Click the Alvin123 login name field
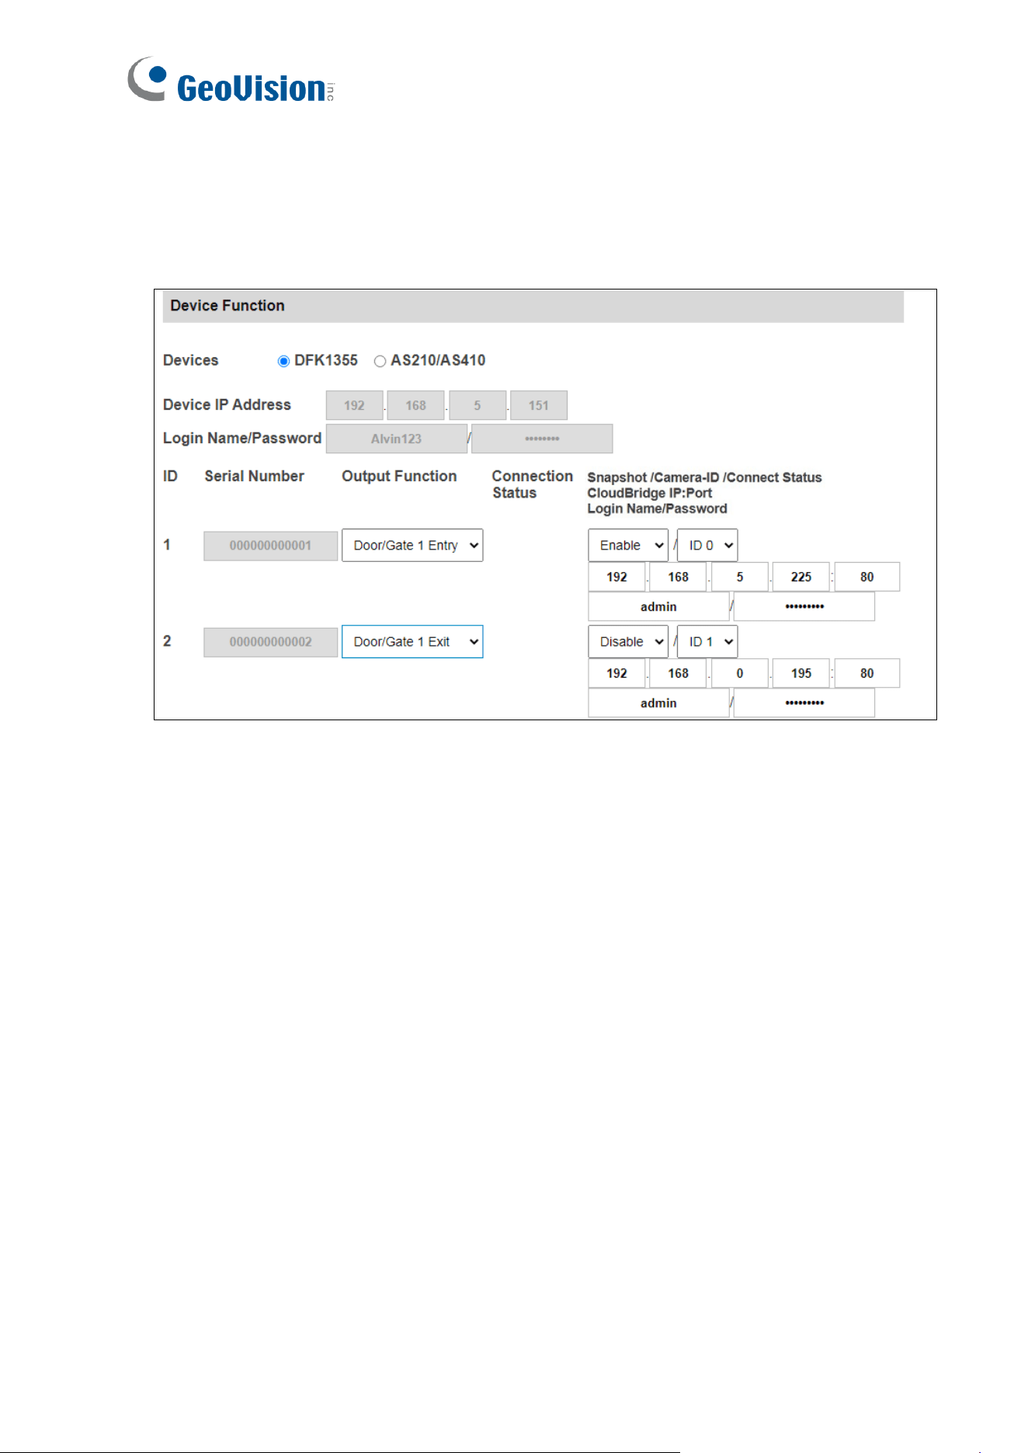The height and width of the screenshot is (1453, 1028). click(397, 439)
